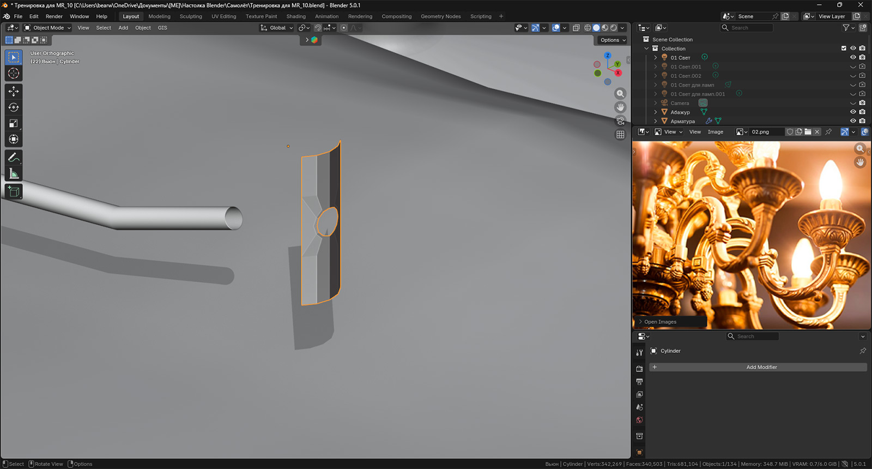Open the viewport Options button
872x469 pixels.
click(x=613, y=40)
